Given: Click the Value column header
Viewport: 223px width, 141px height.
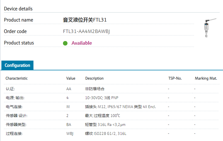Looking at the screenshot, I should (x=71, y=78).
